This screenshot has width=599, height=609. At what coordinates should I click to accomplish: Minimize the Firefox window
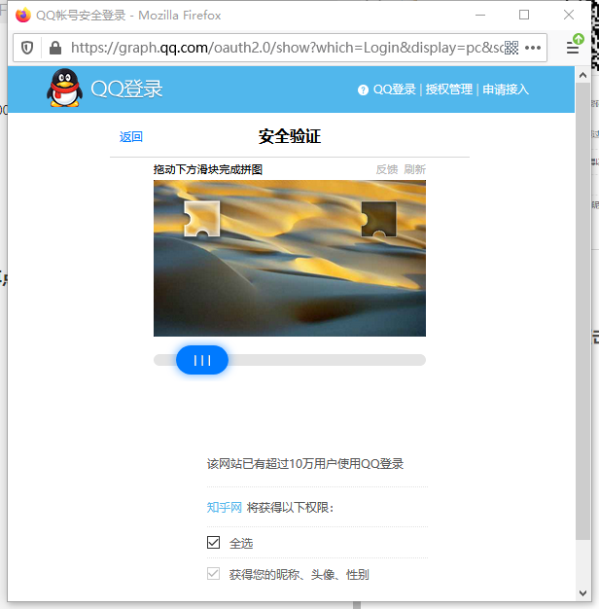(x=480, y=16)
